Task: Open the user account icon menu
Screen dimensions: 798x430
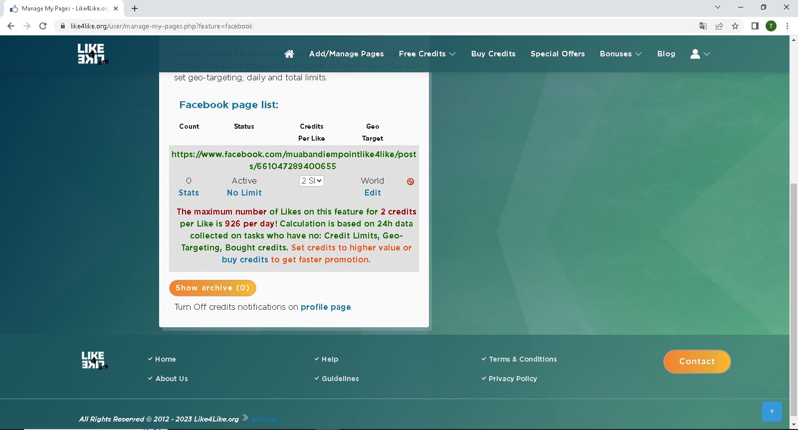Action: (700, 54)
